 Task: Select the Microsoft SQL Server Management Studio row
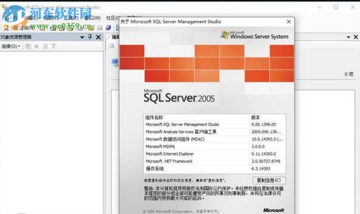[215, 124]
